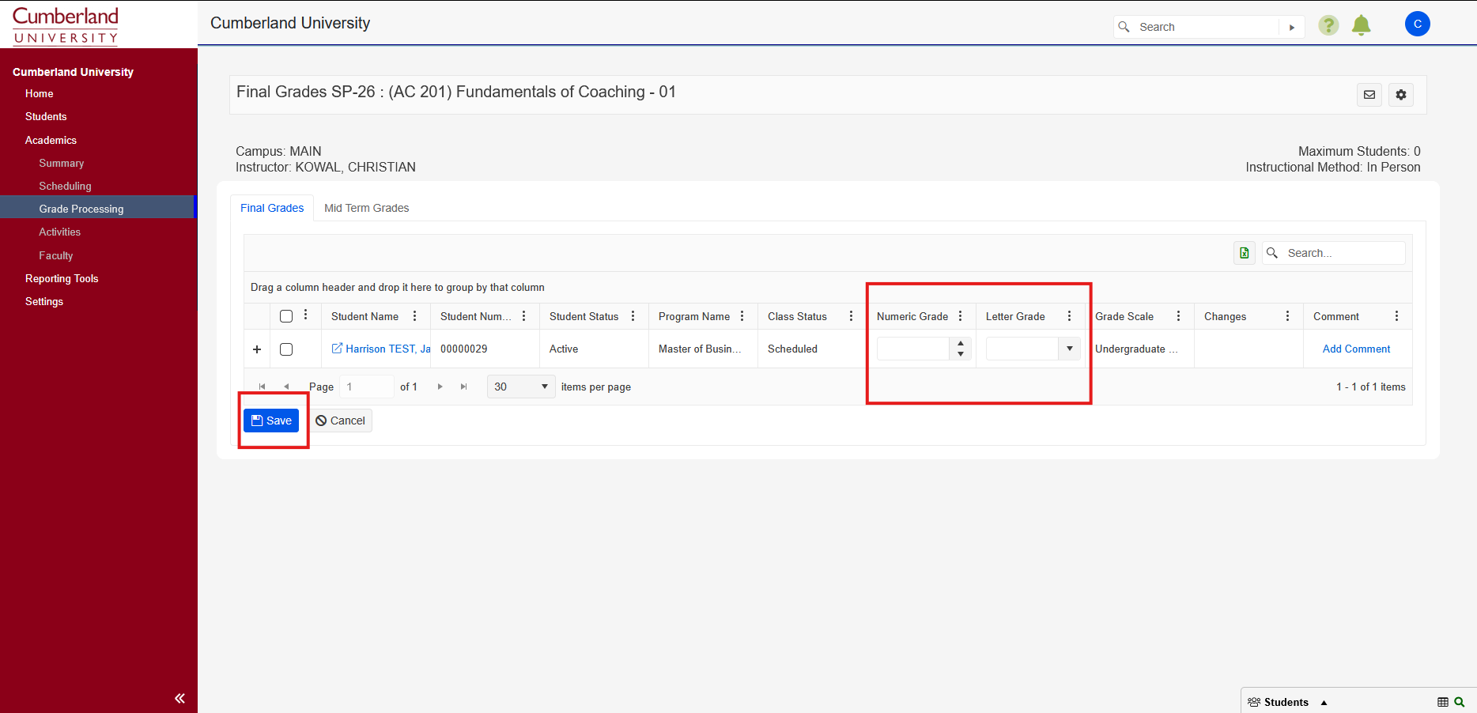Go to the previous page of the grid
This screenshot has height=713, width=1477.
286,387
